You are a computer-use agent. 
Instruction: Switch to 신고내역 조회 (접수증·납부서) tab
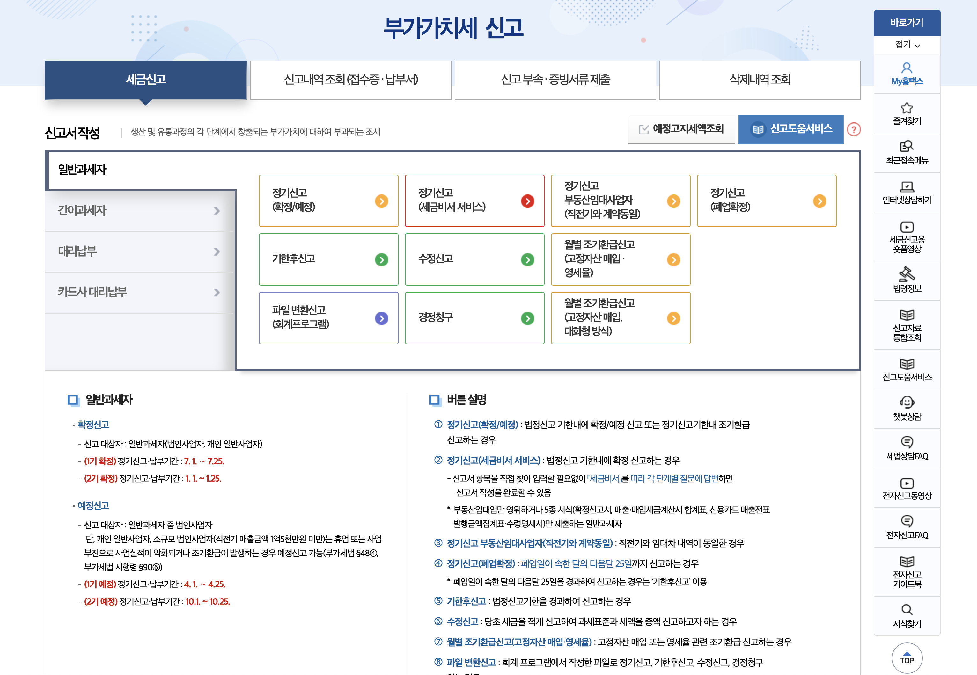[x=350, y=80]
